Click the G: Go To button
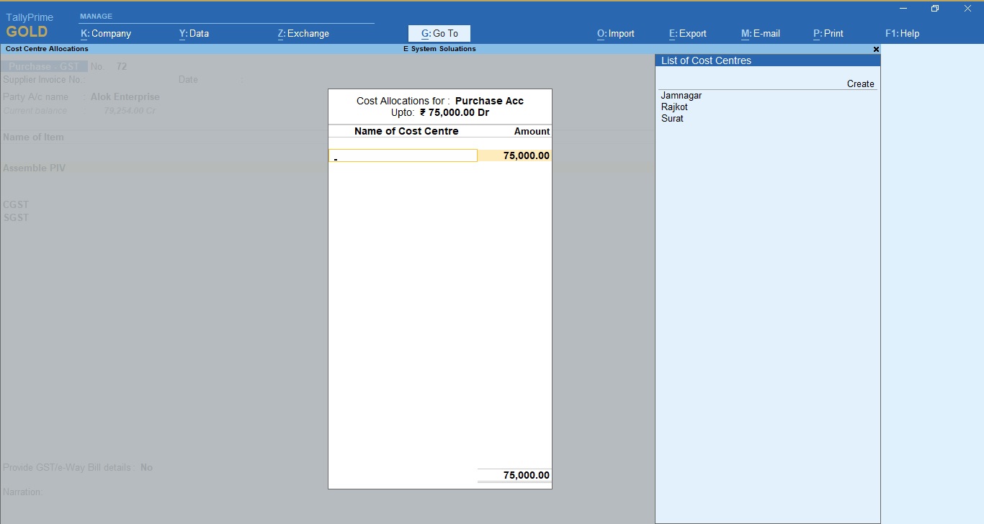This screenshot has height=524, width=984. coord(439,33)
